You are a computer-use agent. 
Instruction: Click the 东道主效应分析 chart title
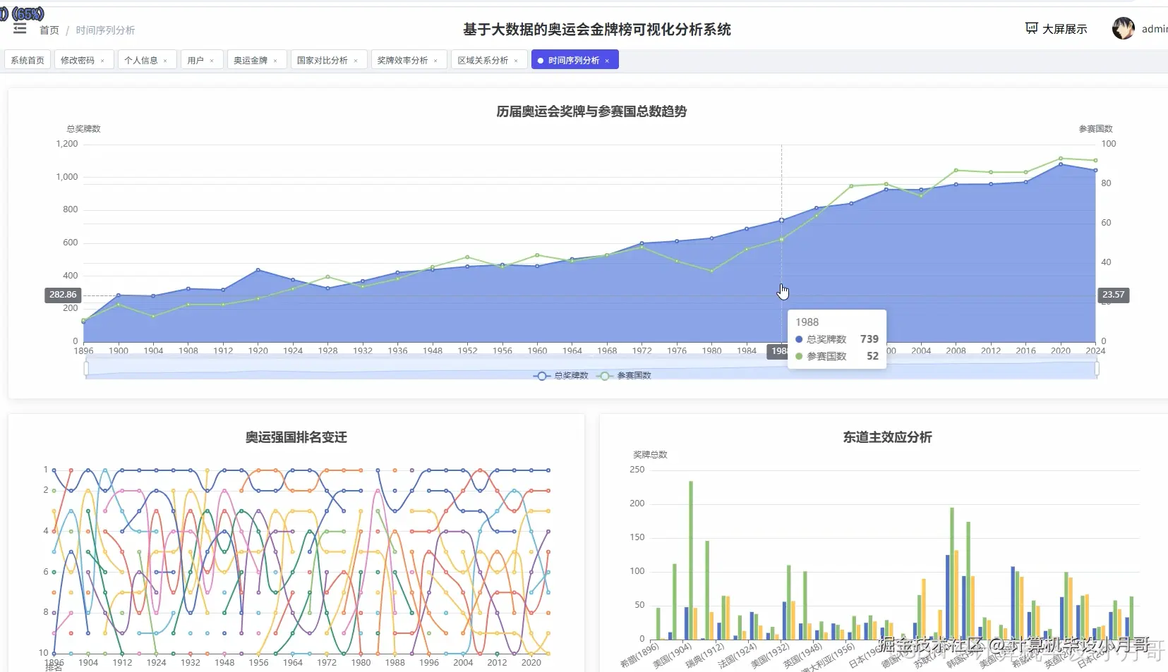(x=887, y=437)
